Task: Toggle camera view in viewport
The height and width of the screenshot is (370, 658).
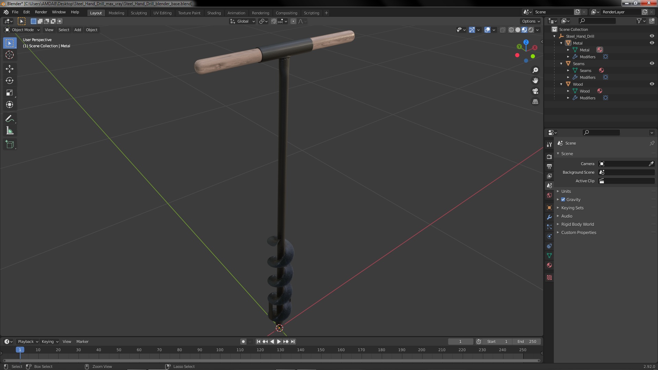Action: (535, 91)
